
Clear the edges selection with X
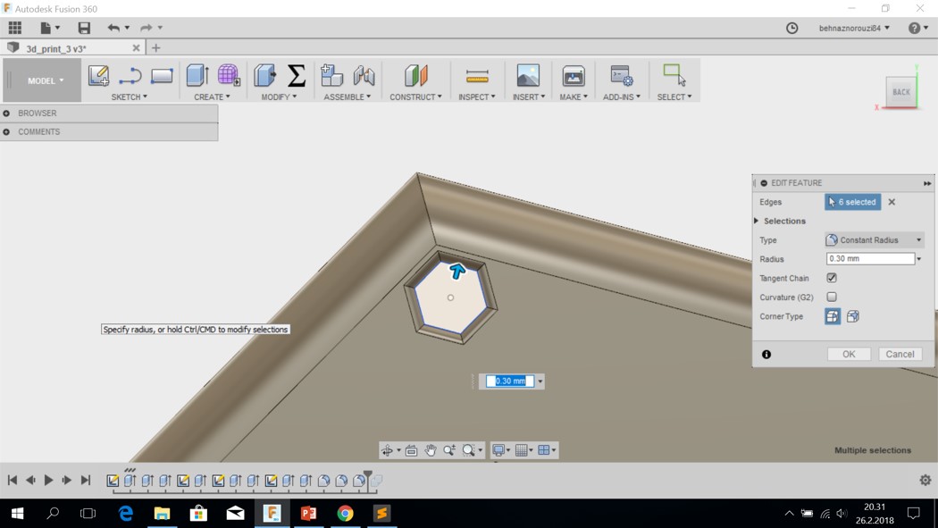point(892,202)
